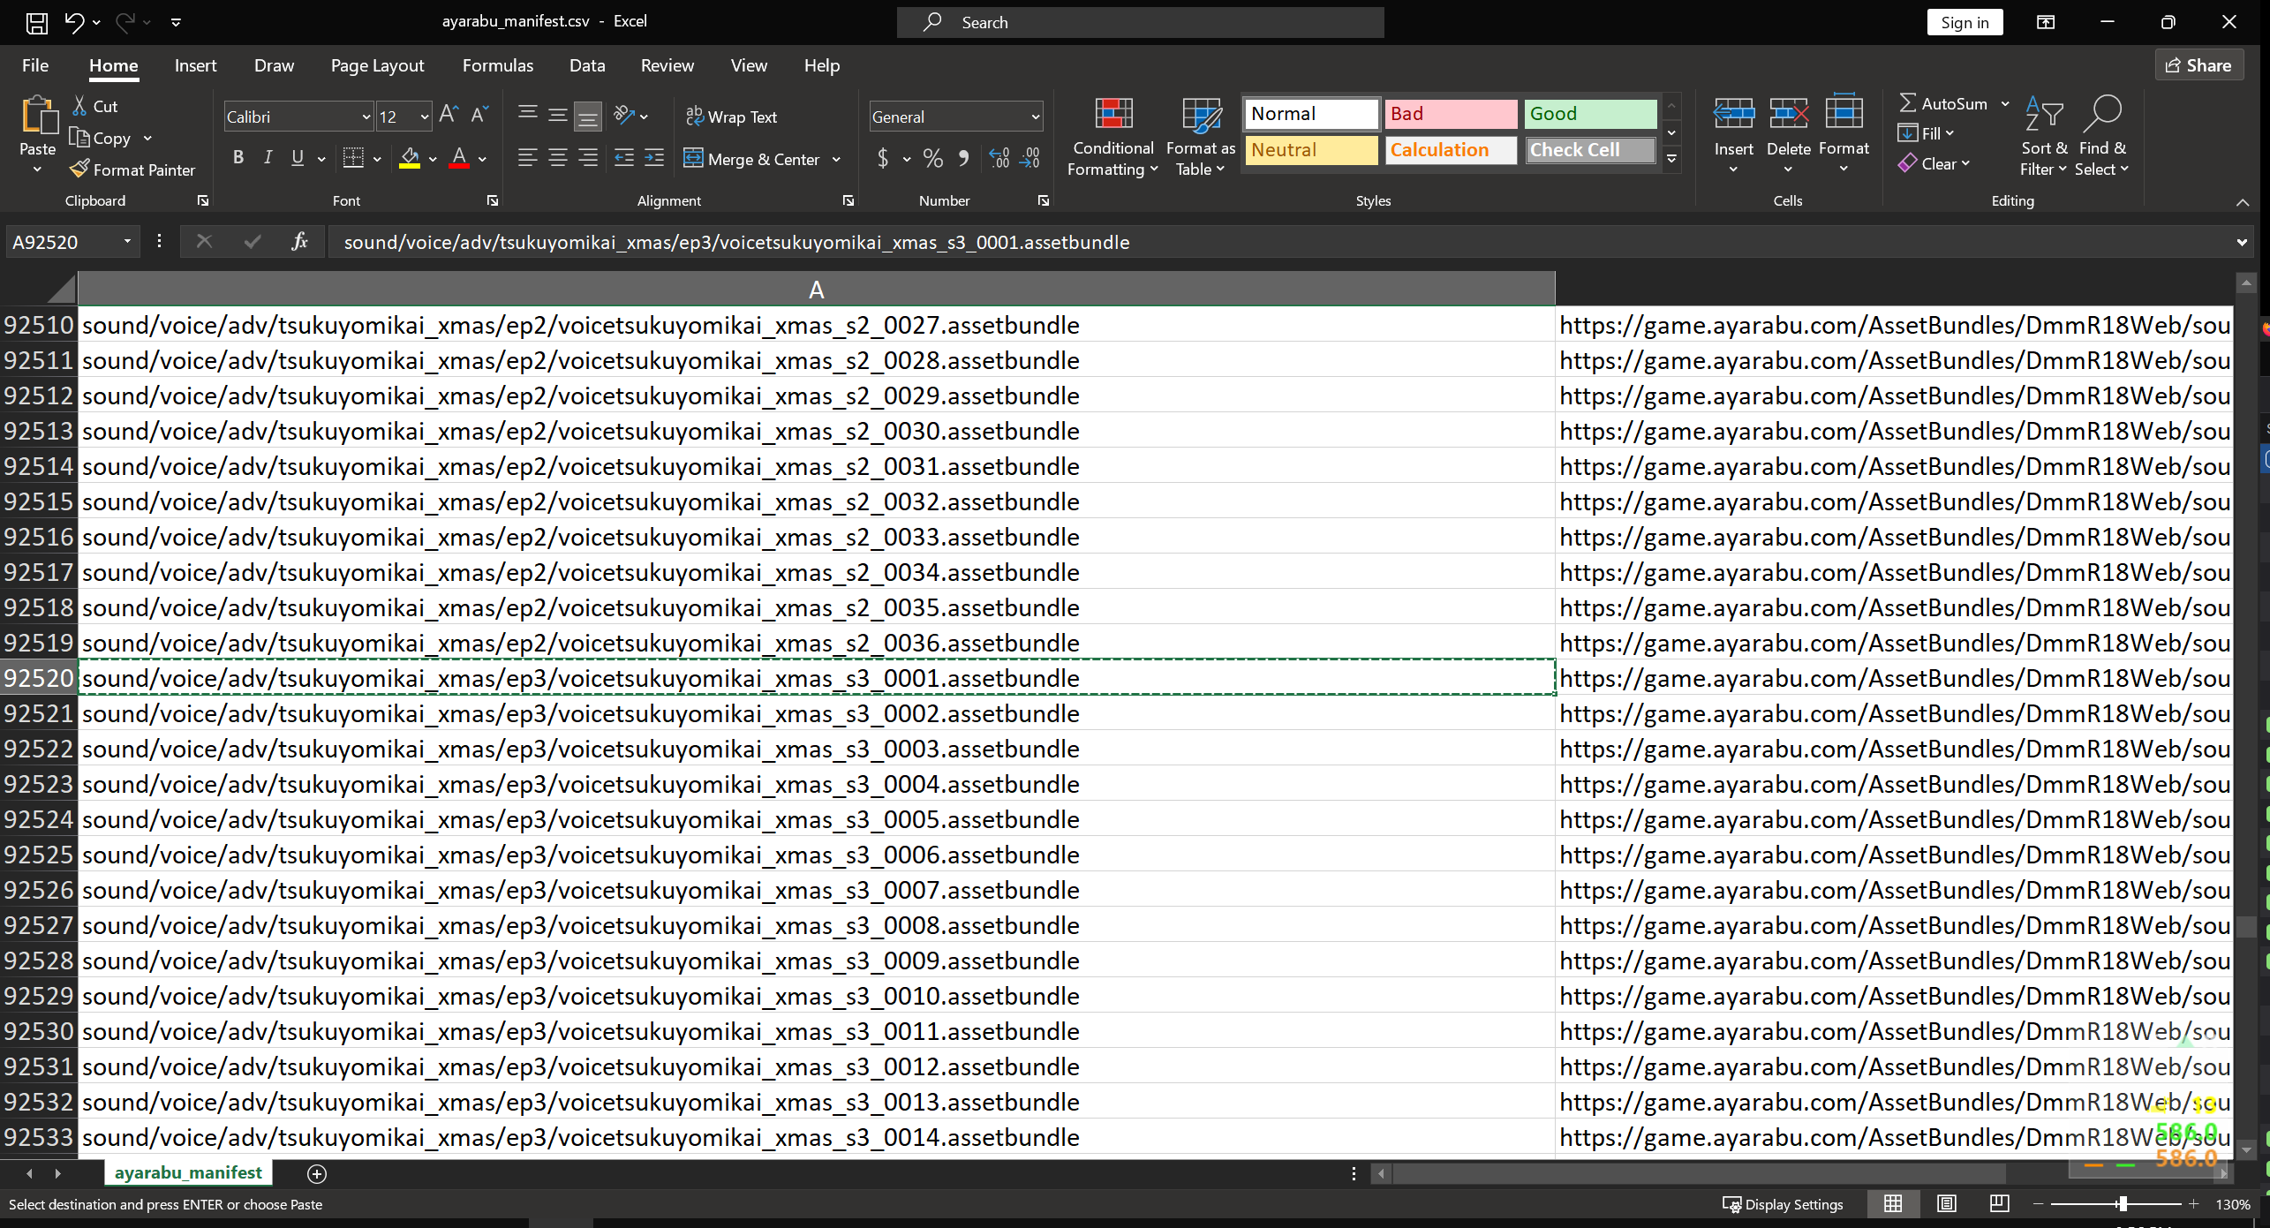Switch to the Formulas ribbon tab
The width and height of the screenshot is (2270, 1228).
pyautogui.click(x=497, y=65)
